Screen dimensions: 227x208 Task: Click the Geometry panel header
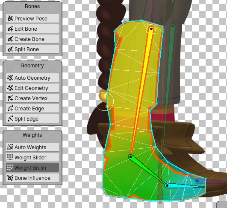point(32,66)
